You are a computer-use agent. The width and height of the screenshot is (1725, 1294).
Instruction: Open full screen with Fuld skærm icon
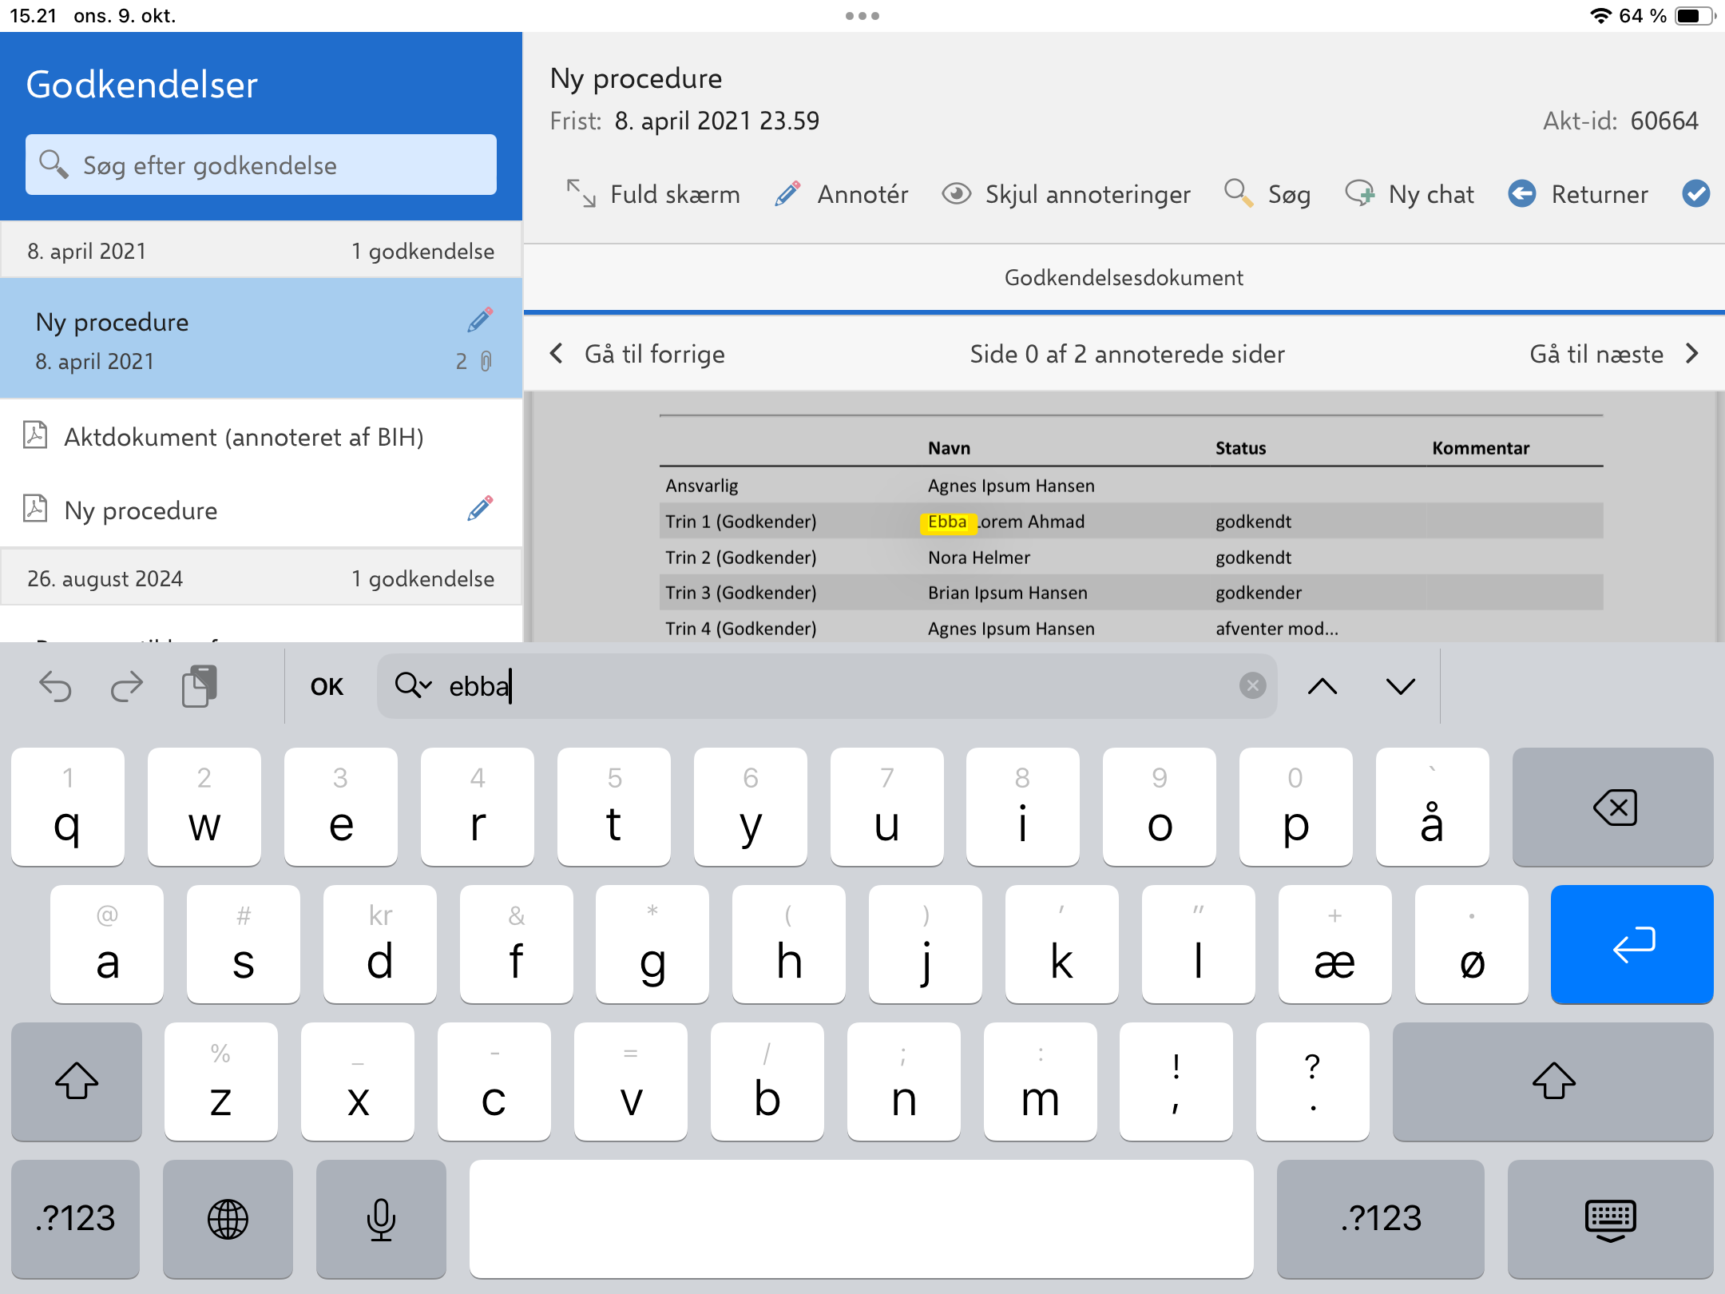coord(581,194)
